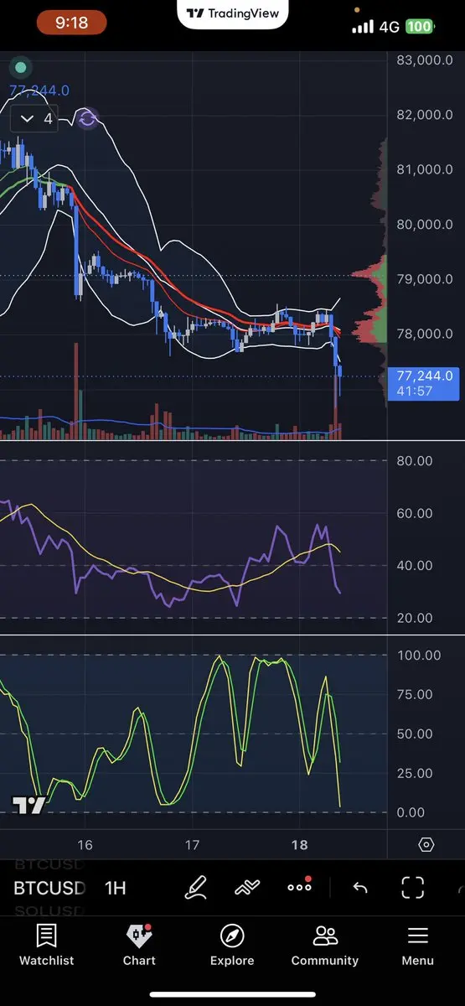Viewport: 465px width, 1006px height.
Task: Go to the Watchlist tab
Action: click(47, 945)
